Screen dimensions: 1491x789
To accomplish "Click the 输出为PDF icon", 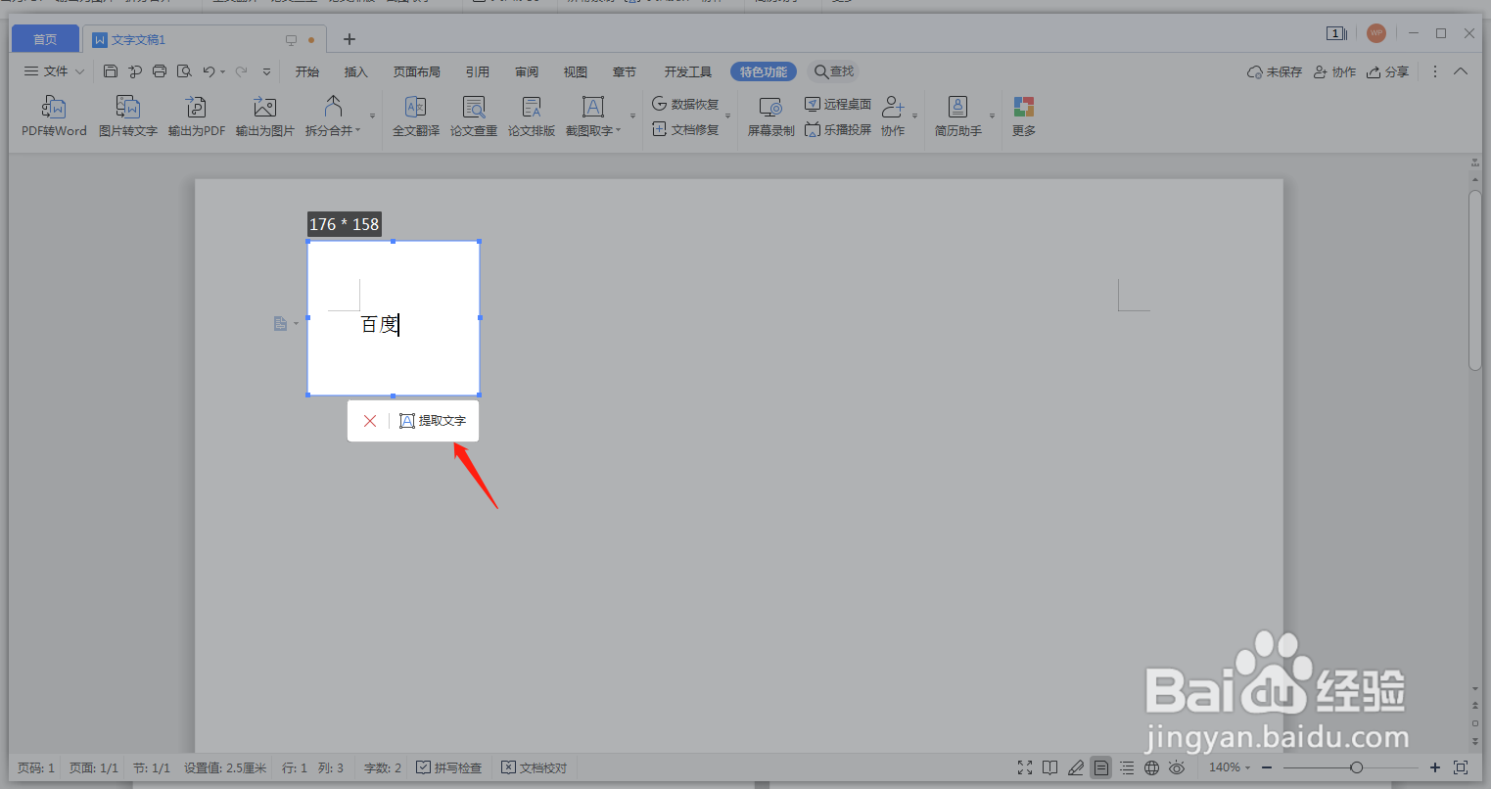I will (196, 116).
